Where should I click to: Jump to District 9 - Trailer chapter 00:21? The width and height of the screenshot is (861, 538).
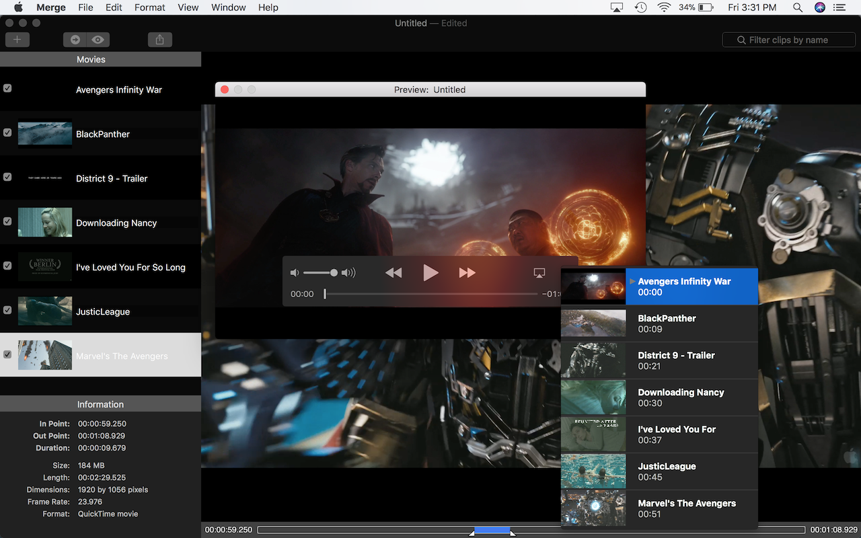pyautogui.click(x=659, y=360)
